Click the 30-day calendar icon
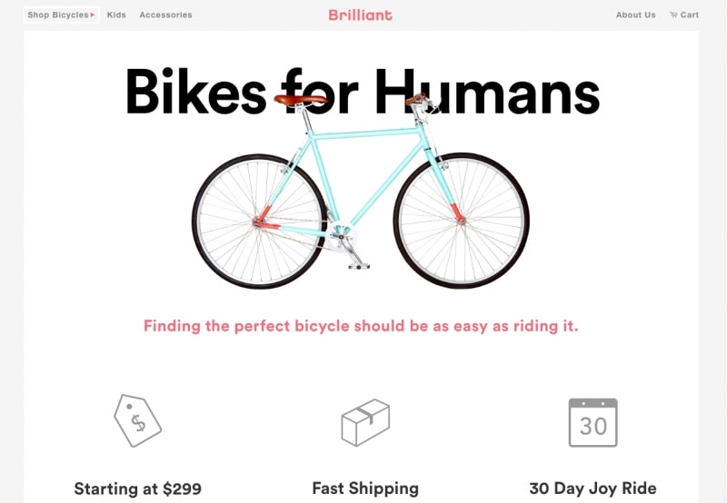Viewport: 727px width, 503px height. coord(593,422)
